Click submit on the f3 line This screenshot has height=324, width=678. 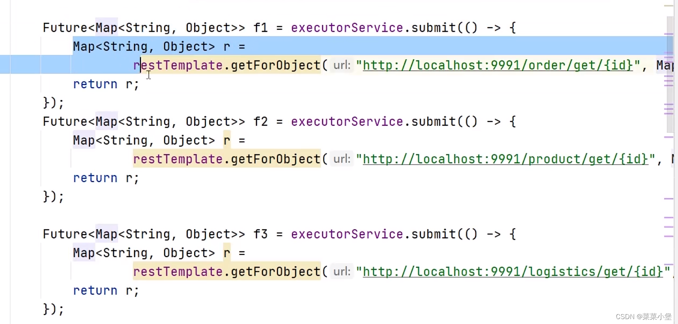point(434,234)
